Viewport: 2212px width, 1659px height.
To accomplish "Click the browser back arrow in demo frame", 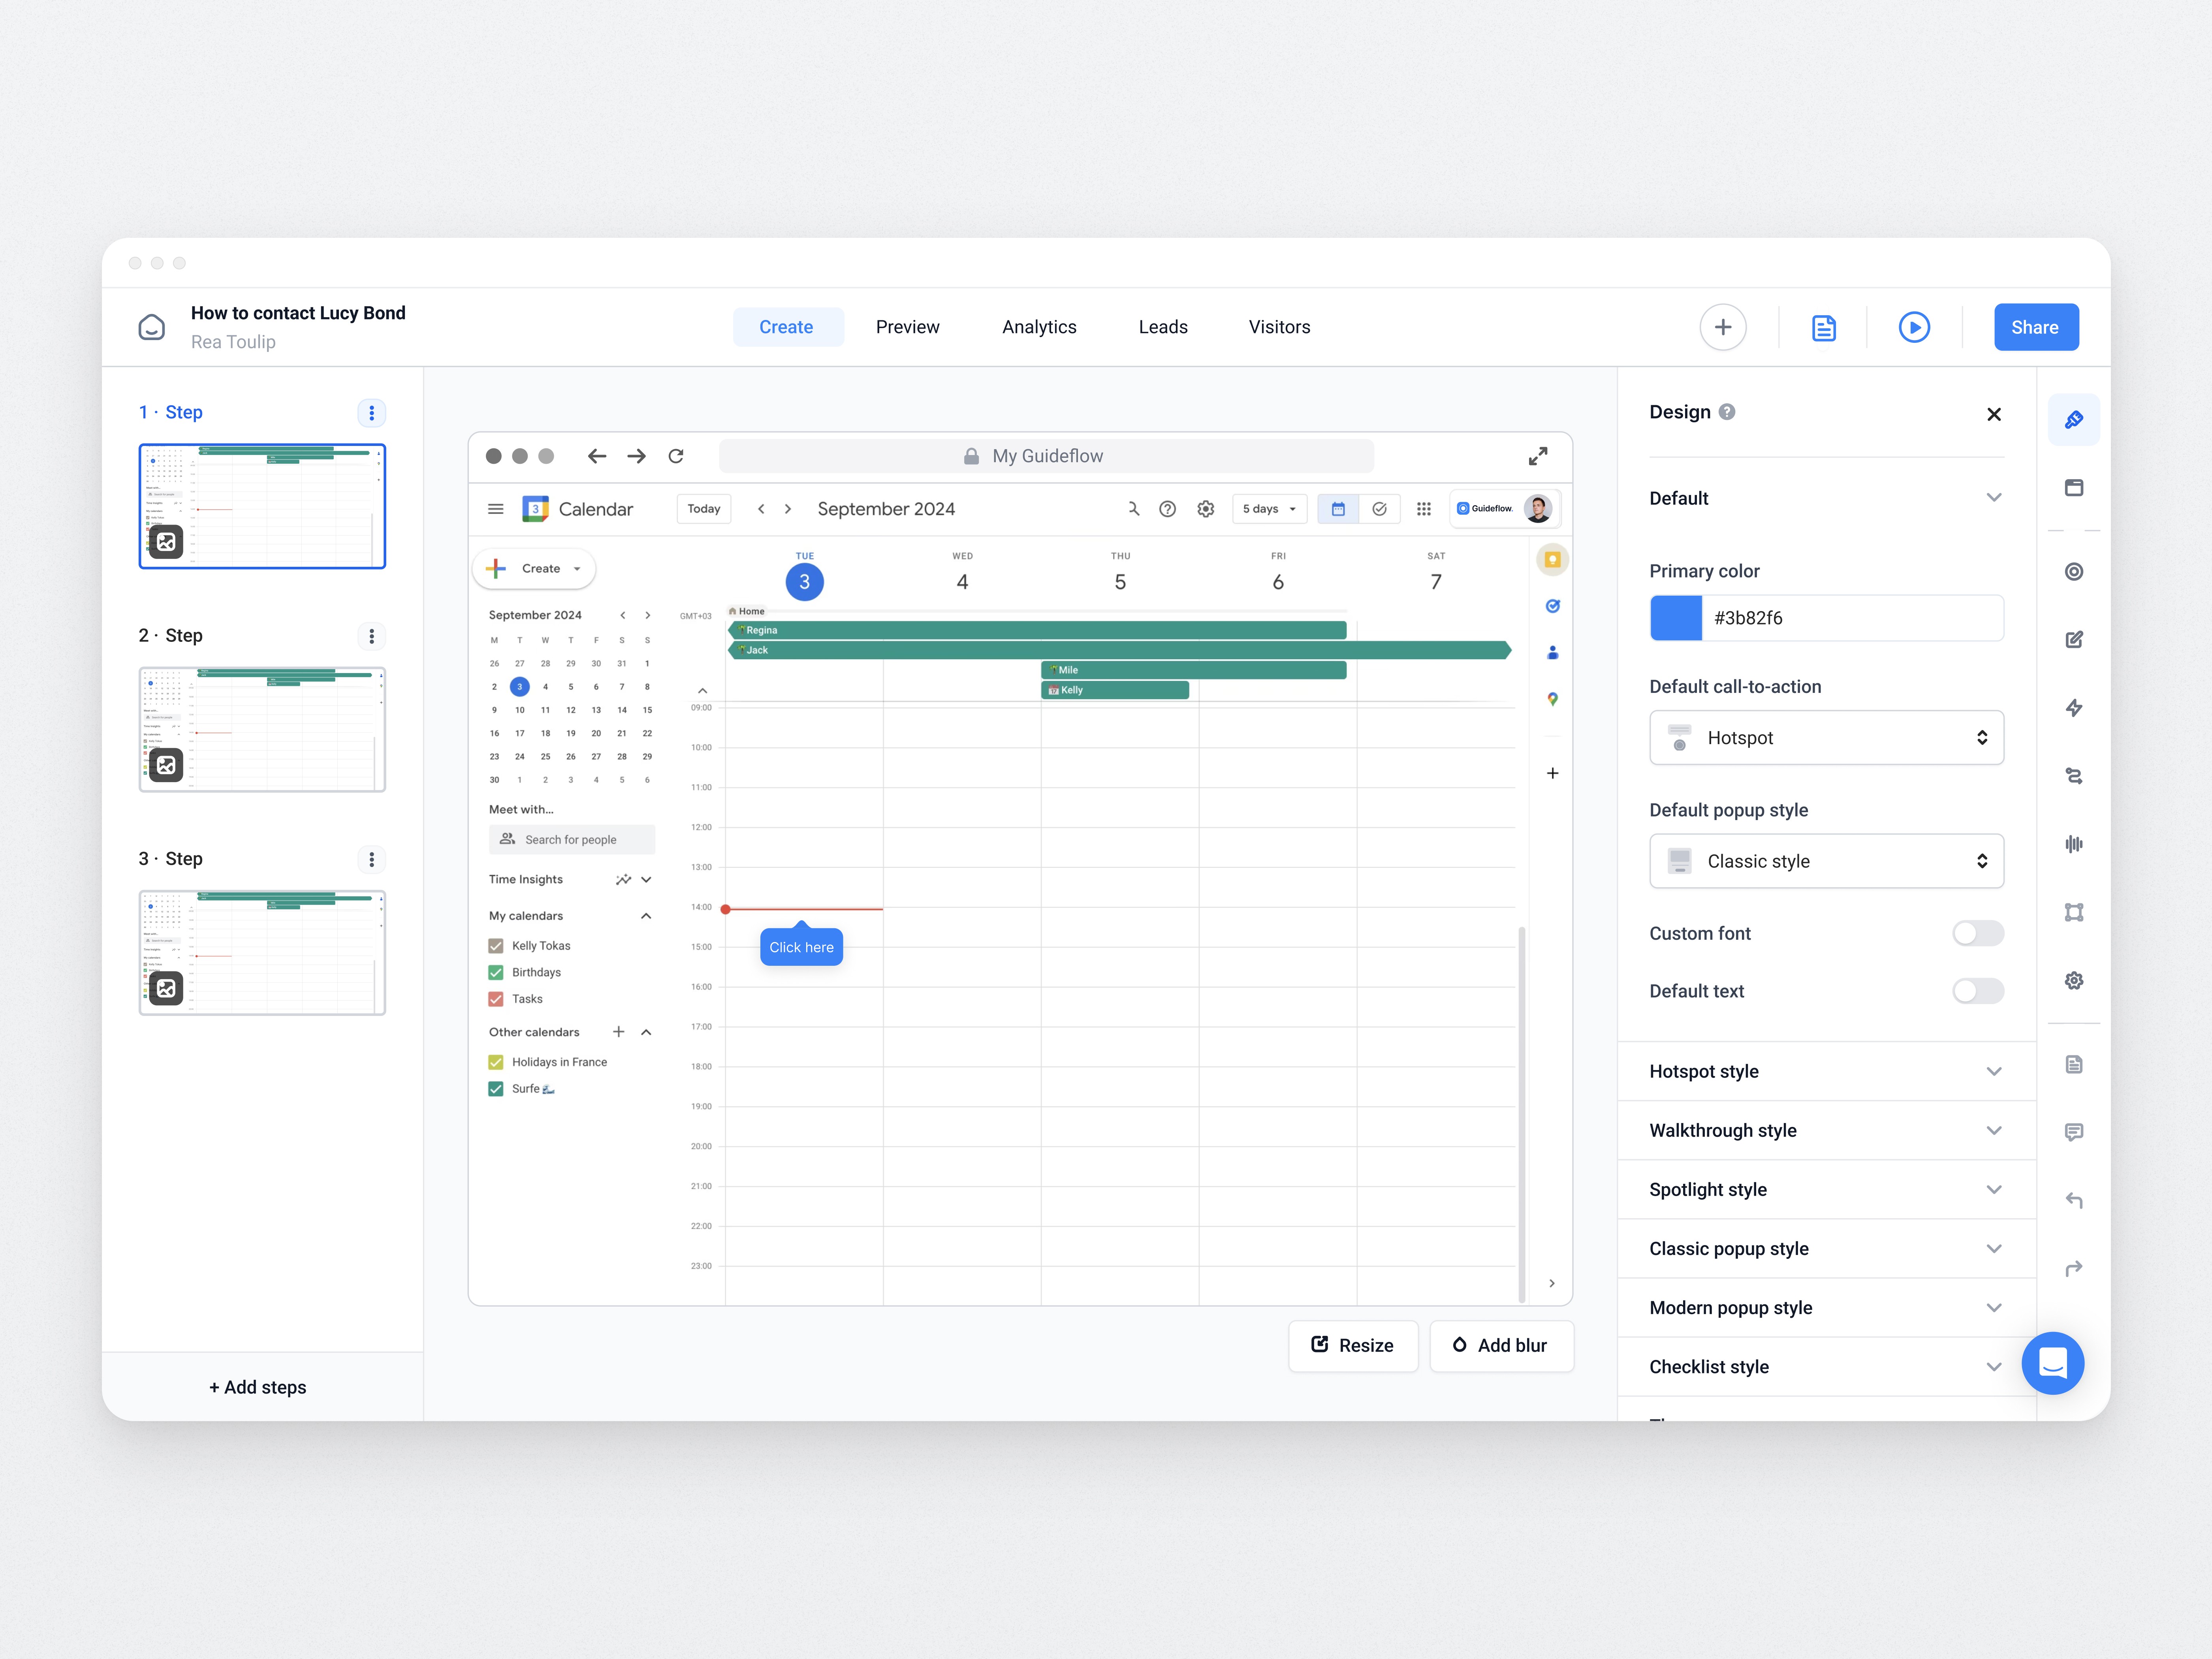I will (597, 456).
